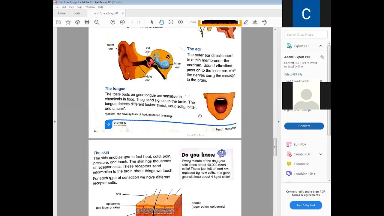Zoom in with the plus icon
384x216 pixels.
(x=181, y=22)
